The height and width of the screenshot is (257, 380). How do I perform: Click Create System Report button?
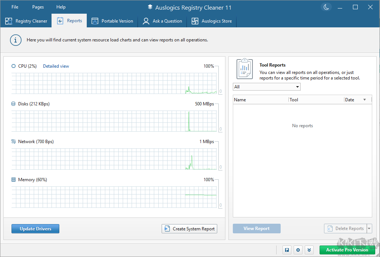189,229
